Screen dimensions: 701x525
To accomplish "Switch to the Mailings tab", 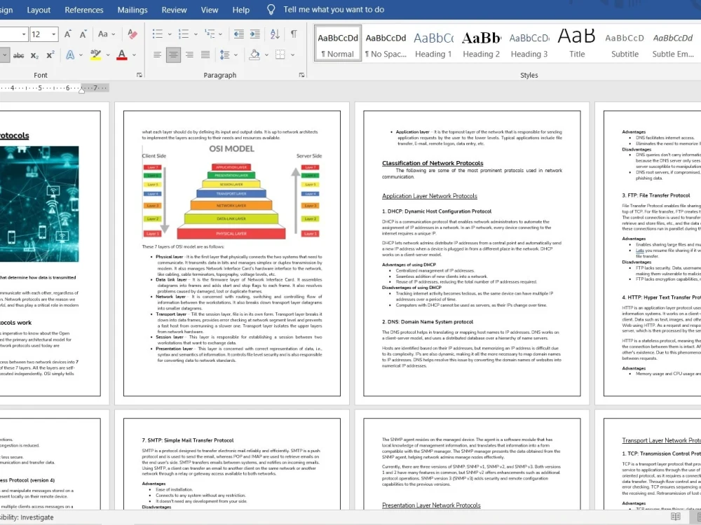I will (x=132, y=10).
